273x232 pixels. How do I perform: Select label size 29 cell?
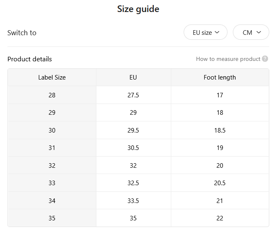pyautogui.click(x=52, y=113)
